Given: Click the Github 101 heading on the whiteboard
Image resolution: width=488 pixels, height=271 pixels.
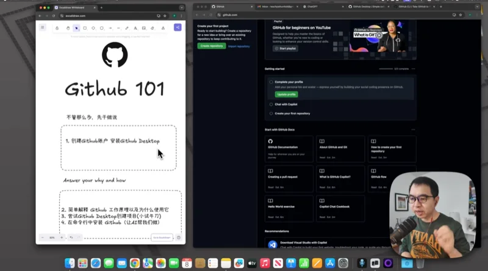Looking at the screenshot, I should tap(115, 89).
